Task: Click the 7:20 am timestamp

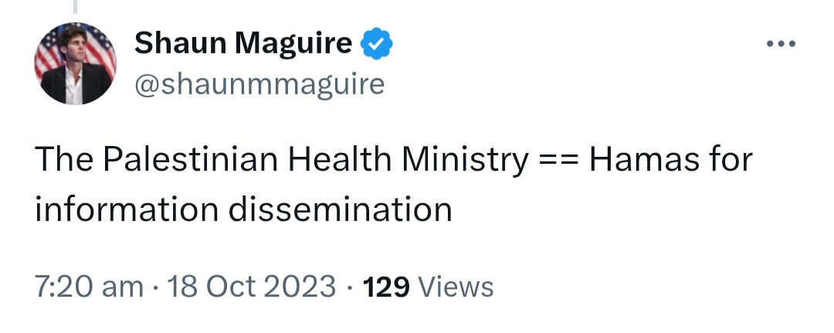Action: [89, 287]
